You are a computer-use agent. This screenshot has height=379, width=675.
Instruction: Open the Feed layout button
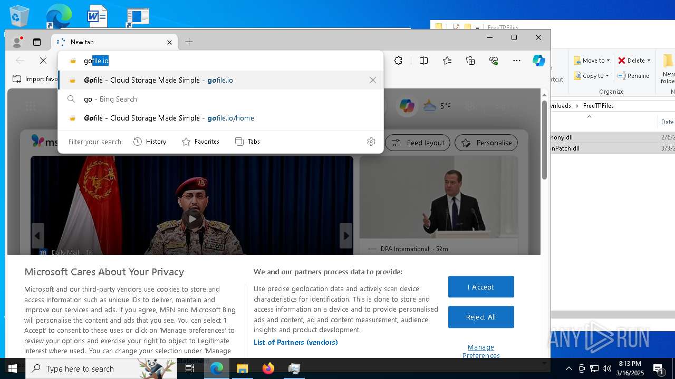point(418,143)
